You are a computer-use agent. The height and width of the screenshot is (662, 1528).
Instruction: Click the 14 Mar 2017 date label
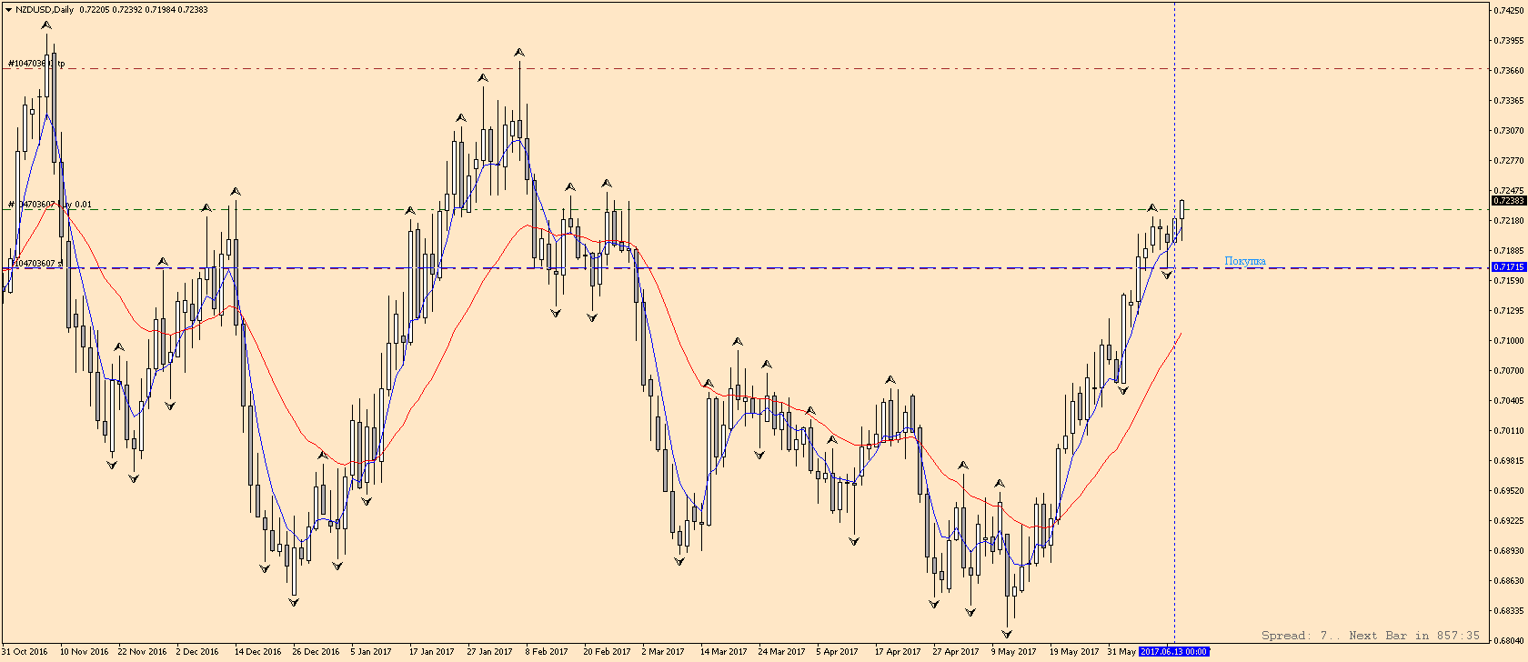point(723,652)
